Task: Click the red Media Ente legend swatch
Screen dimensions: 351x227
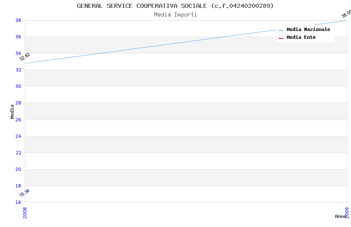Action: [x=281, y=38]
